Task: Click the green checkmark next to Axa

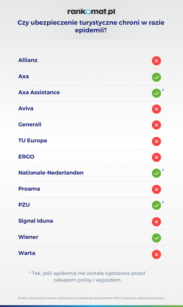Action: (x=156, y=77)
